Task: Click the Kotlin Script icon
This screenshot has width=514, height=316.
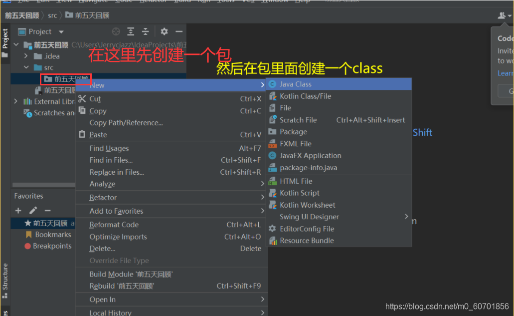Action: 272,193
